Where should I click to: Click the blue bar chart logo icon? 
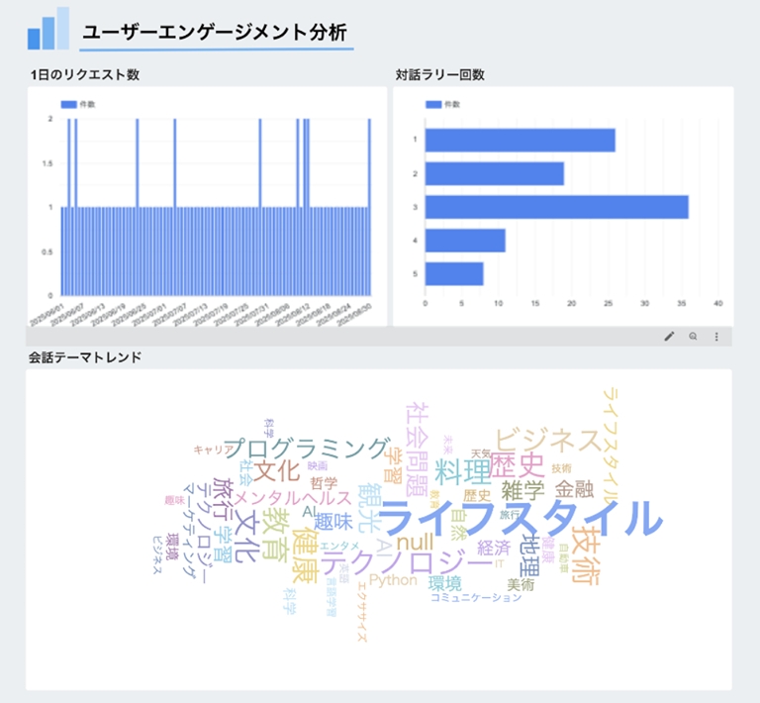click(47, 29)
